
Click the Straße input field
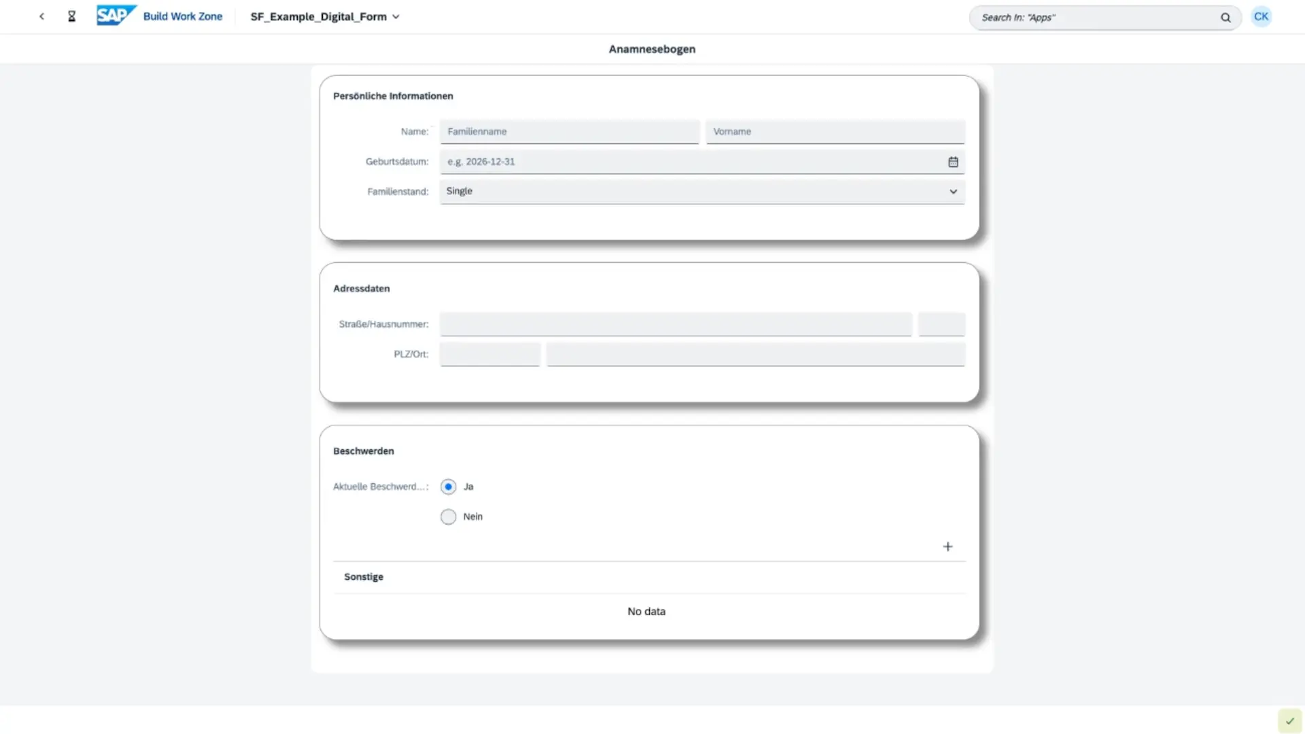pyautogui.click(x=675, y=324)
